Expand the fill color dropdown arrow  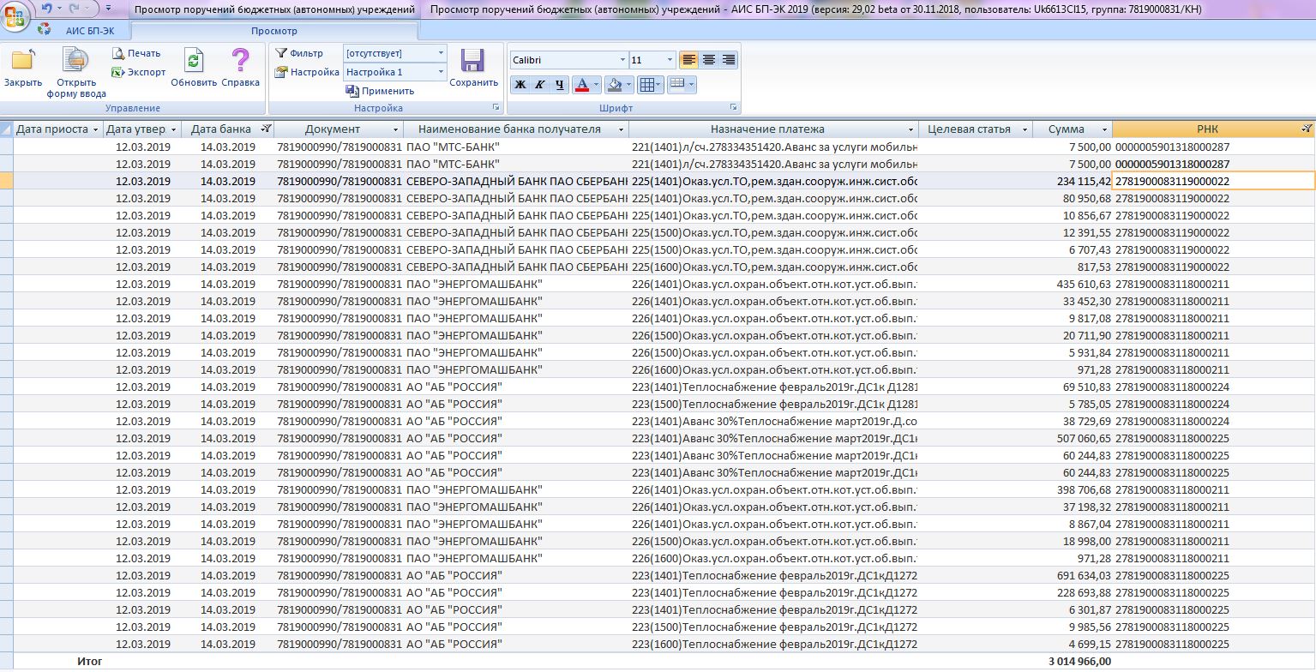coord(629,85)
